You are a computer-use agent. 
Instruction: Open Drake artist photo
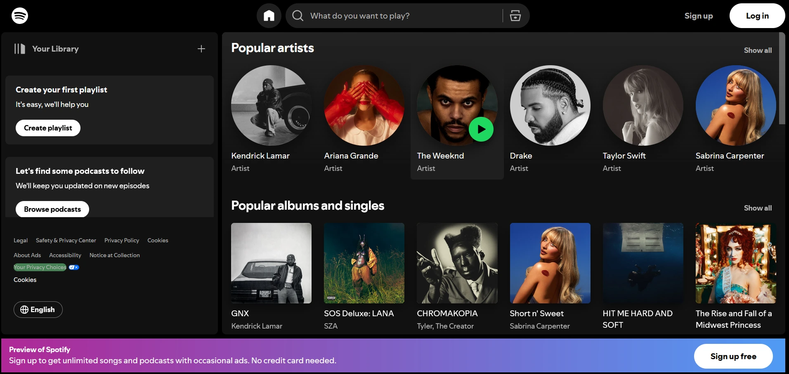click(550, 105)
